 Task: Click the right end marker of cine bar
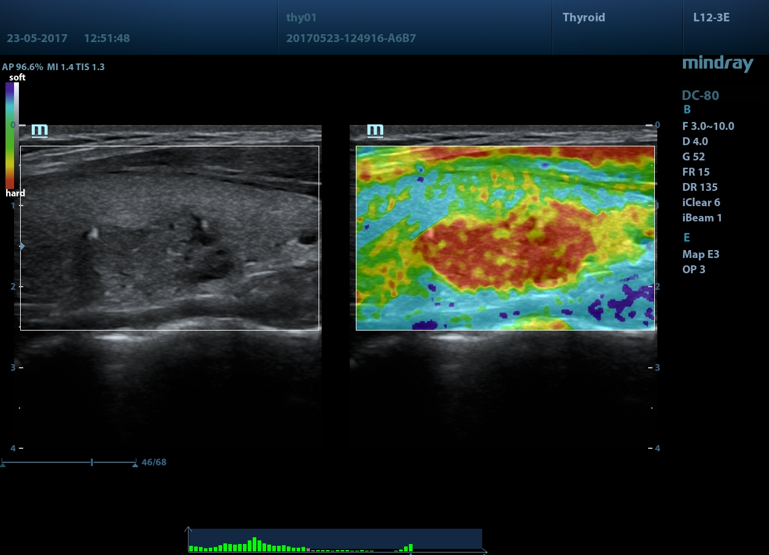click(x=135, y=464)
